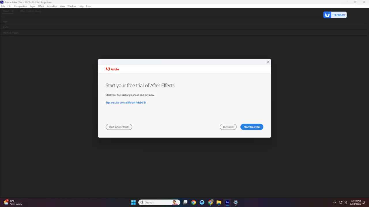The width and height of the screenshot is (369, 207).
Task: Select the Project panel tab
Action: click(x=6, y=11)
